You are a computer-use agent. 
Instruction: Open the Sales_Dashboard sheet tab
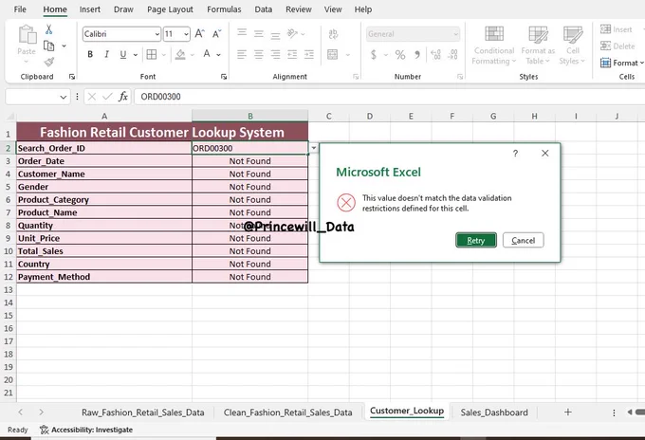coord(494,412)
